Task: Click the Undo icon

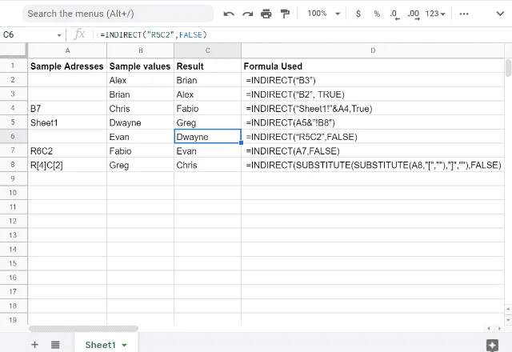Action: click(x=229, y=14)
